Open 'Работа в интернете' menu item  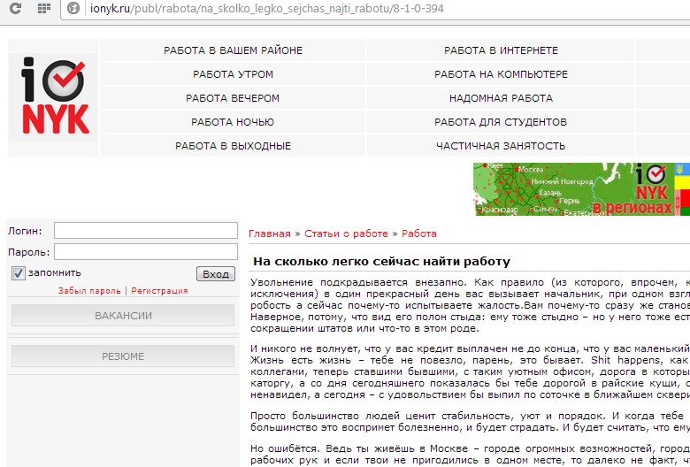501,50
